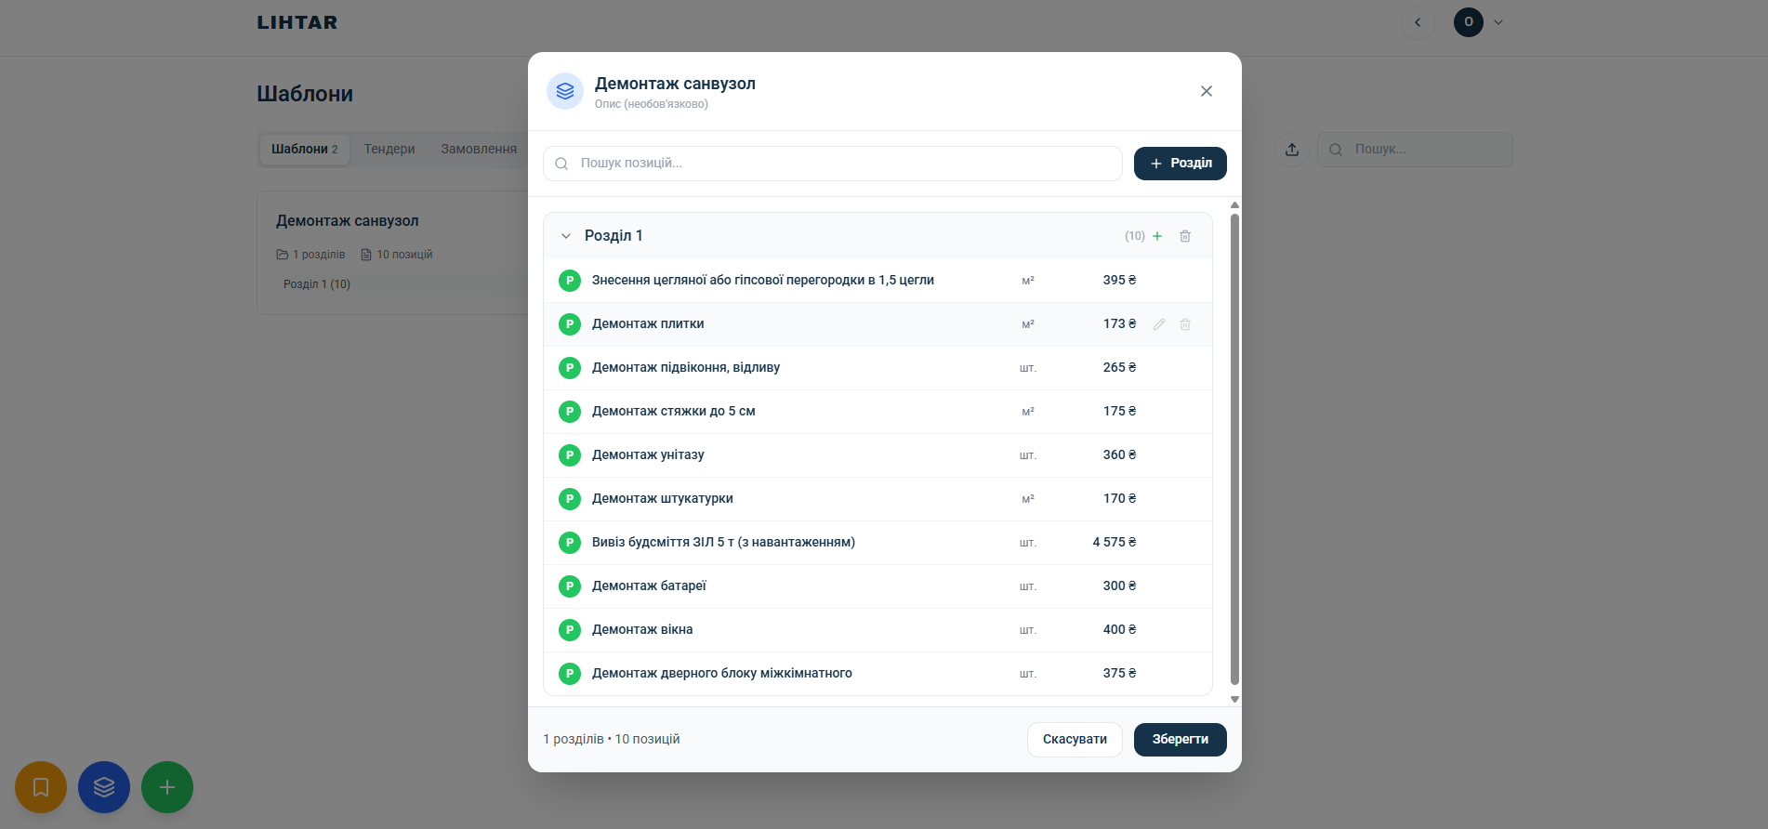Add a new section with Розділ button

1181,164
